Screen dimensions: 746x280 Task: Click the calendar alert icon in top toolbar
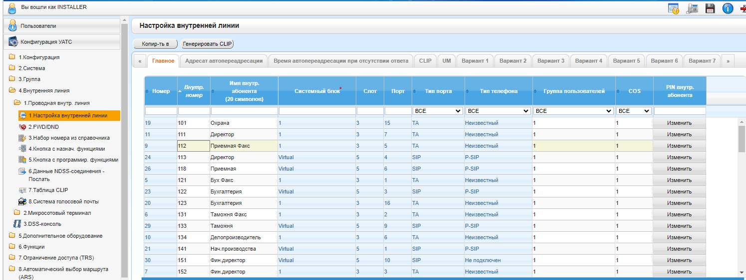coord(674,8)
